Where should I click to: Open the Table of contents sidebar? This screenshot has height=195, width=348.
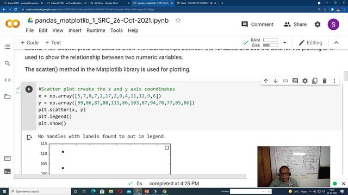click(x=7, y=47)
